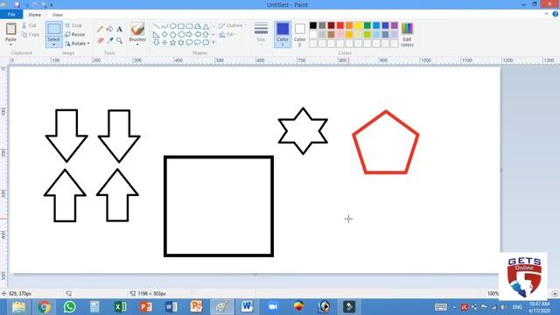This screenshot has width=560, height=315.
Task: Open the Rotate dropdown
Action: pos(77,44)
